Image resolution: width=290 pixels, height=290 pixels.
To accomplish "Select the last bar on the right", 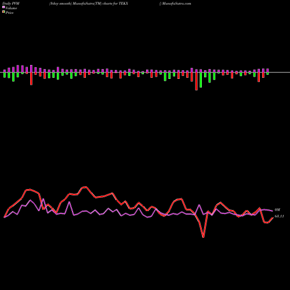I will coord(267,72).
